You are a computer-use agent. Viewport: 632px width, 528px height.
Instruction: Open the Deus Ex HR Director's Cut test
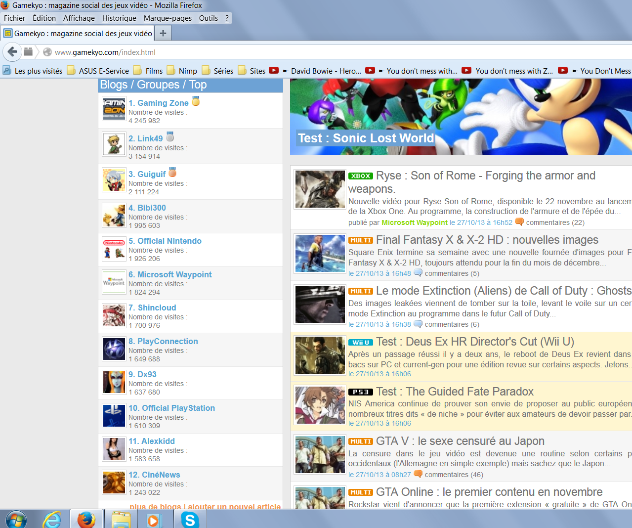(475, 342)
